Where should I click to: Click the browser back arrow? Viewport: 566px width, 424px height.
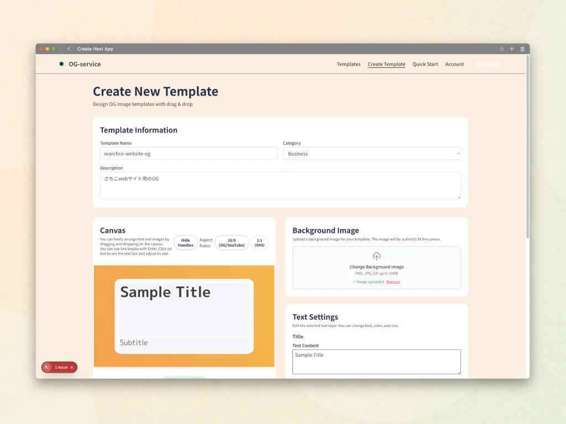(69, 49)
